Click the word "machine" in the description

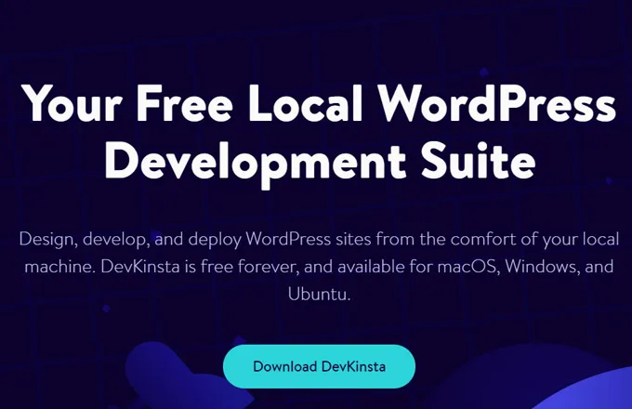pos(52,267)
